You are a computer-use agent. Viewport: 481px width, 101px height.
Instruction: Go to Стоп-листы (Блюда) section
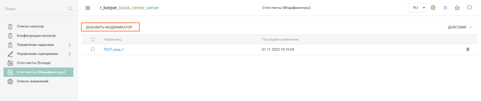(x=34, y=63)
